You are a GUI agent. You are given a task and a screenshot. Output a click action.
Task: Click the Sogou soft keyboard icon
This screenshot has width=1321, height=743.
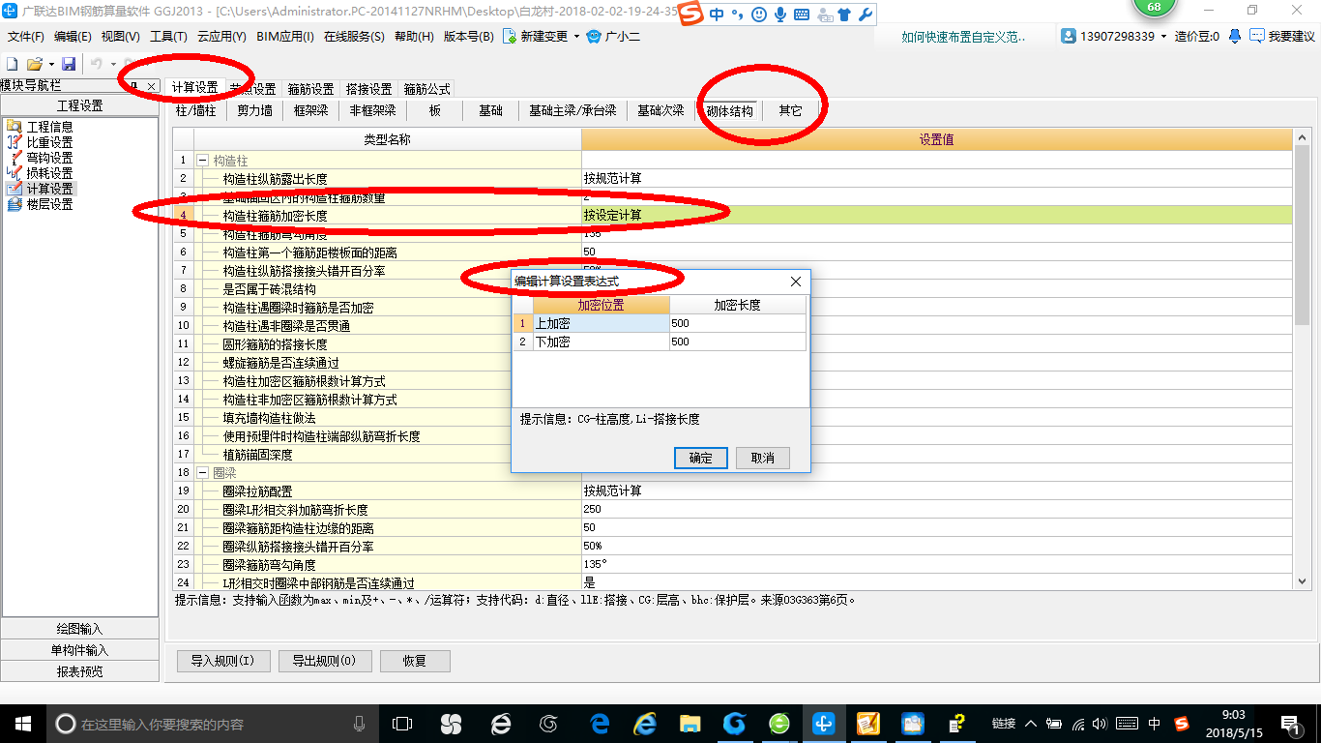coord(802,15)
